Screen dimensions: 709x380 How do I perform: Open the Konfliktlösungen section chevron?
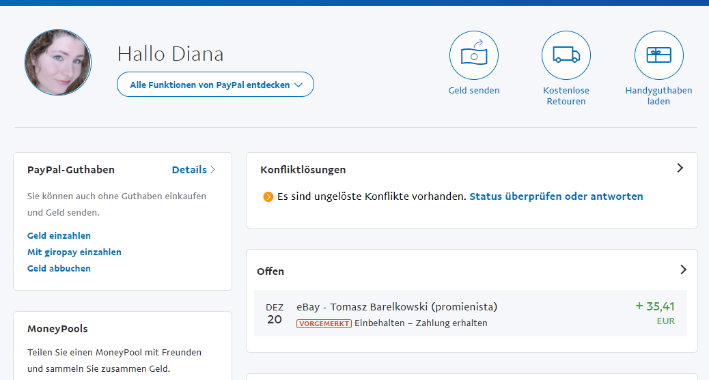pyautogui.click(x=680, y=168)
